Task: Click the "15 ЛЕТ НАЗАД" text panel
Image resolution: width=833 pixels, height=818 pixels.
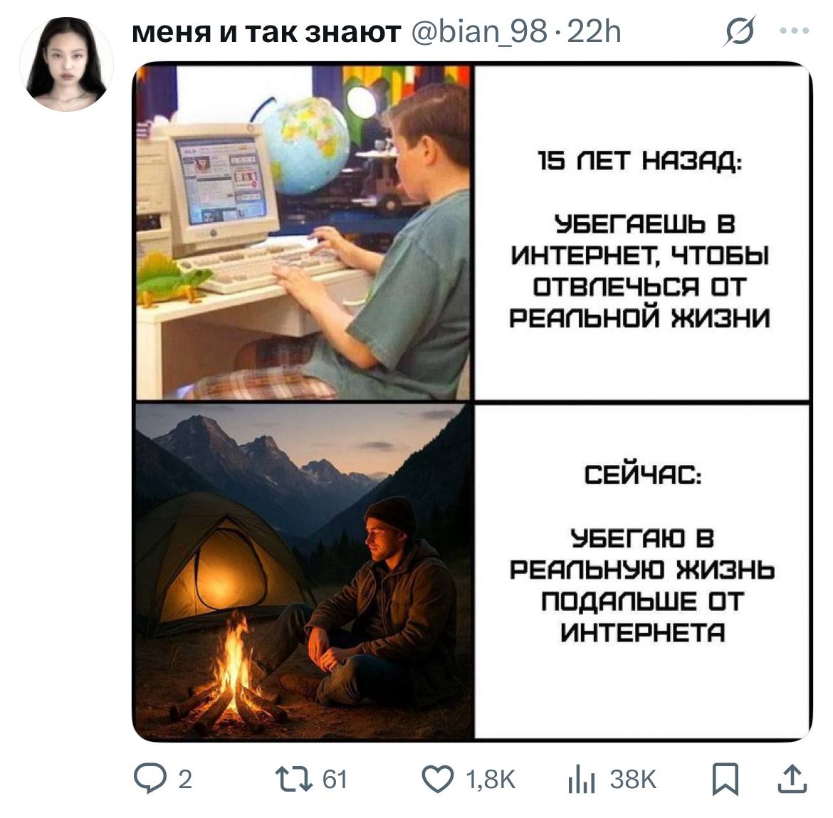Action: coord(641,232)
